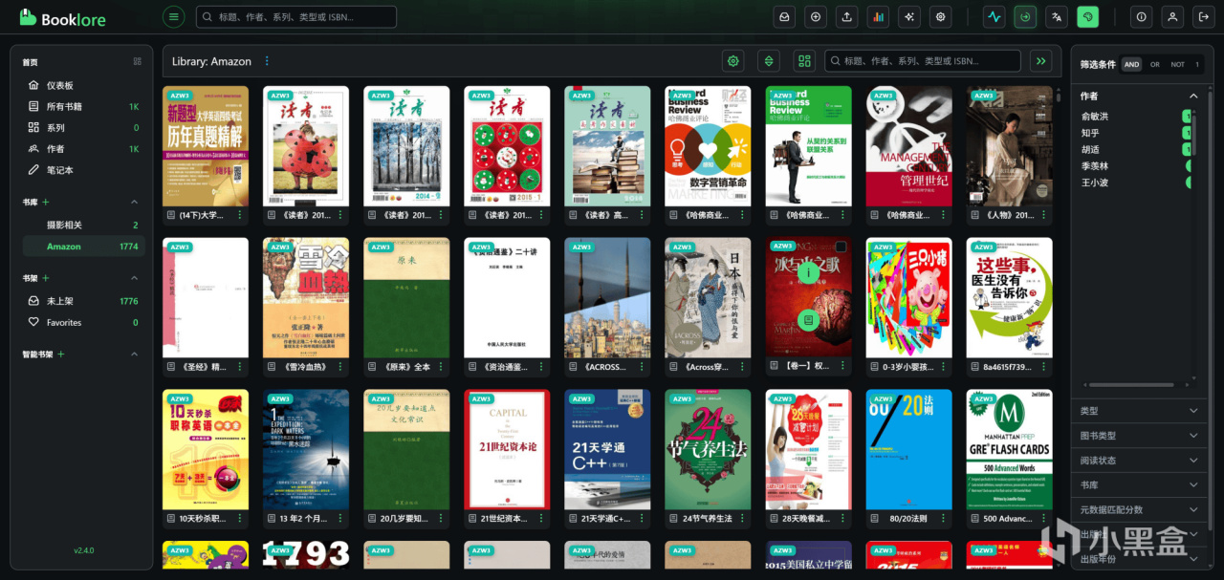The width and height of the screenshot is (1224, 580).
Task: Collapse the 作者 filter section
Action: [x=1193, y=96]
